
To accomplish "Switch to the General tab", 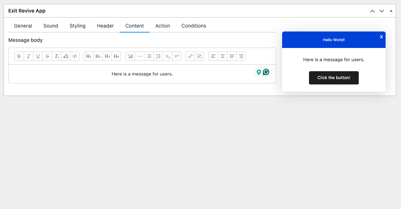I will coord(23,26).
